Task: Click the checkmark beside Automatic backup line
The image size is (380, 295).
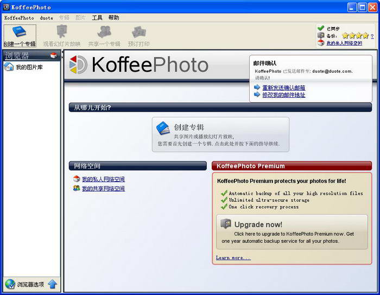Action: 224,193
